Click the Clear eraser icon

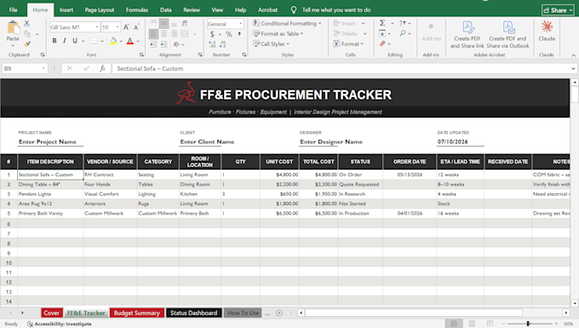[x=382, y=43]
